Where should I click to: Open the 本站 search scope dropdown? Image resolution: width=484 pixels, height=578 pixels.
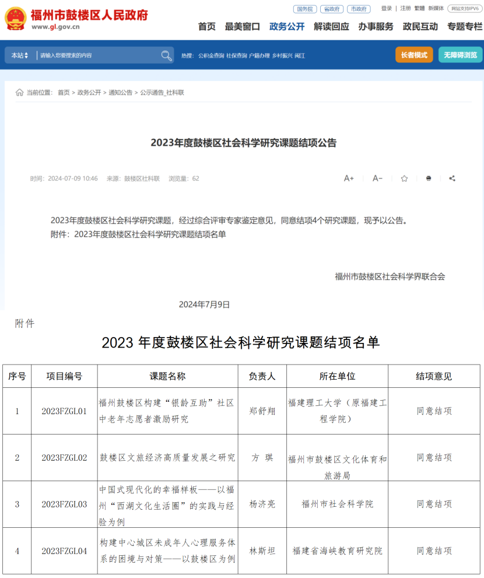(17, 54)
